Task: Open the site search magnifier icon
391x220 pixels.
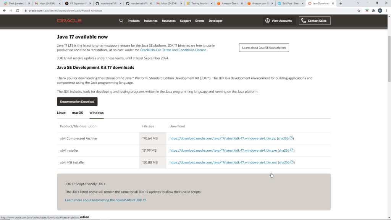Action: [121, 21]
